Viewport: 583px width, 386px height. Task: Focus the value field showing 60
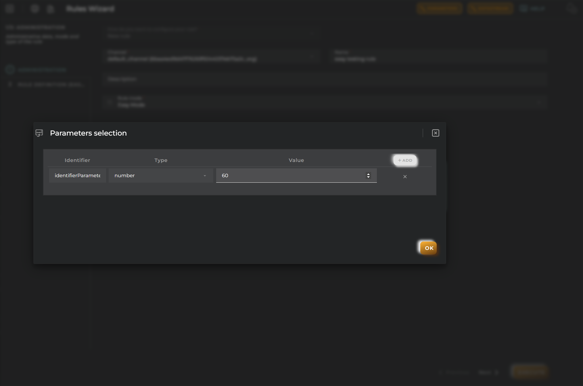296,175
